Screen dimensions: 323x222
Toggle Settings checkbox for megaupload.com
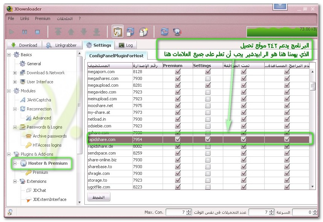pos(208,85)
